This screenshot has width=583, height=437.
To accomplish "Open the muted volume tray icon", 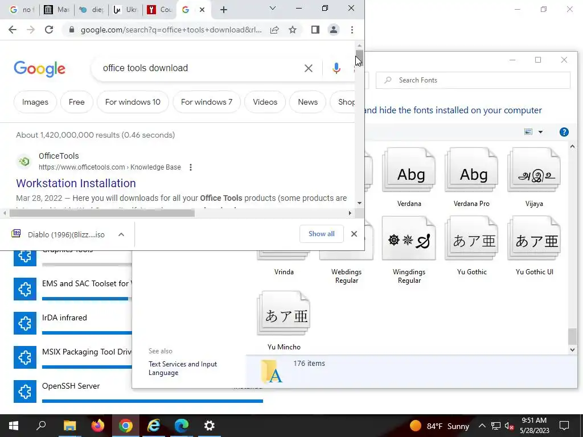I will [x=509, y=426].
